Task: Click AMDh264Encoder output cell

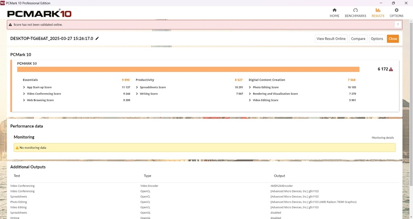Action: [282, 186]
